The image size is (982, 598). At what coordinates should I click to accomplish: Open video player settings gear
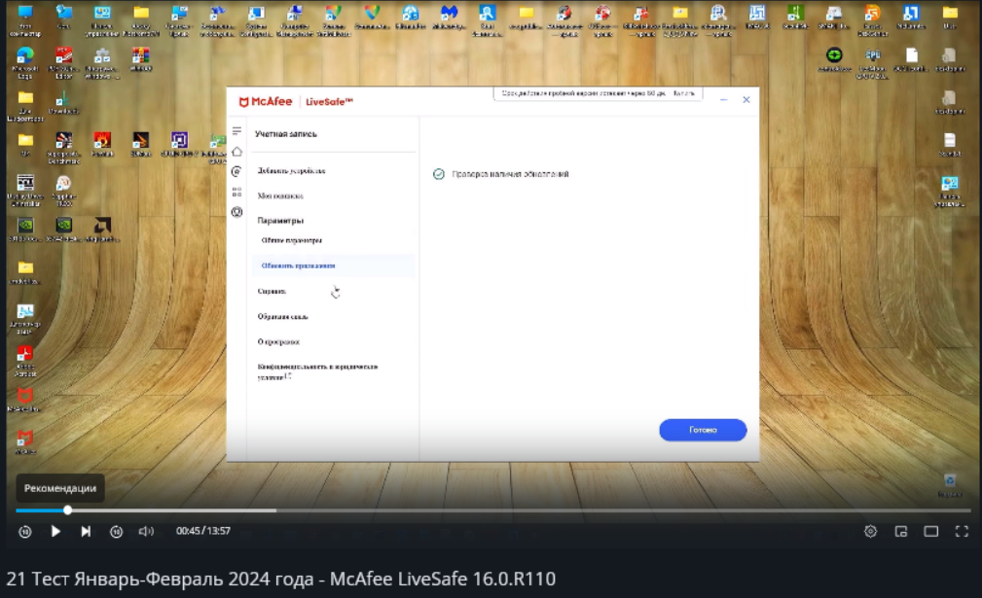point(870,531)
